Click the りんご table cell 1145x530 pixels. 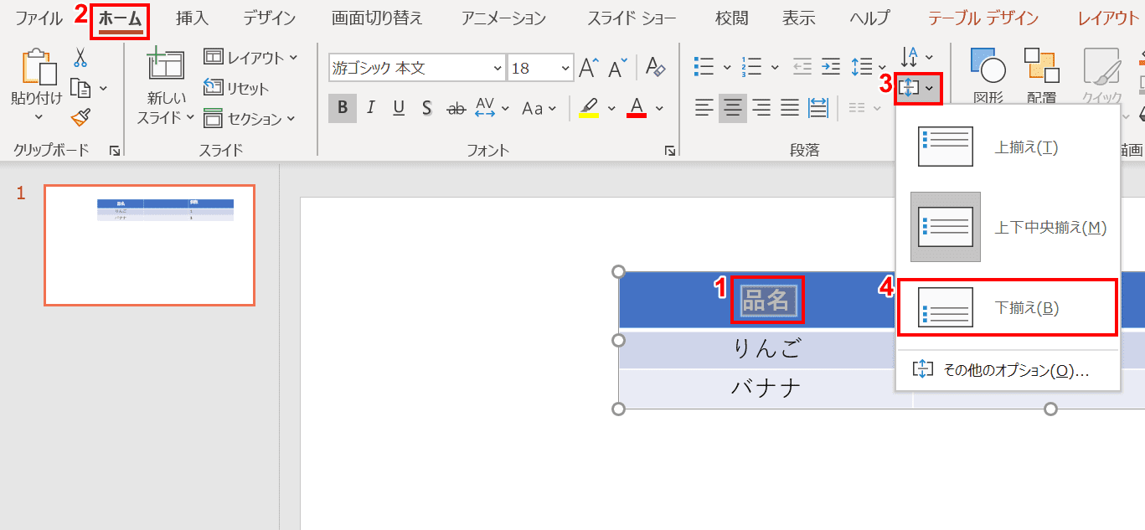coord(766,349)
